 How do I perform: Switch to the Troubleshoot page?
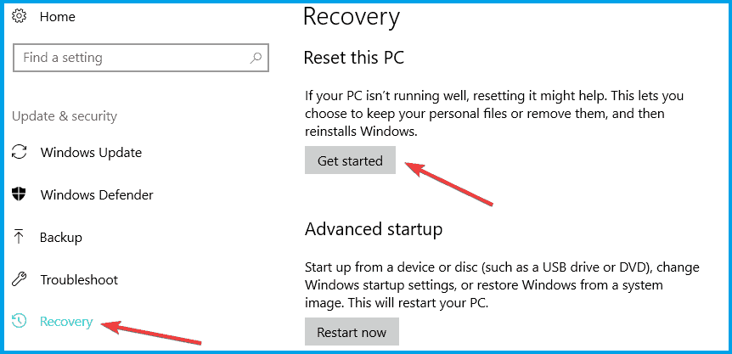pyautogui.click(x=79, y=280)
